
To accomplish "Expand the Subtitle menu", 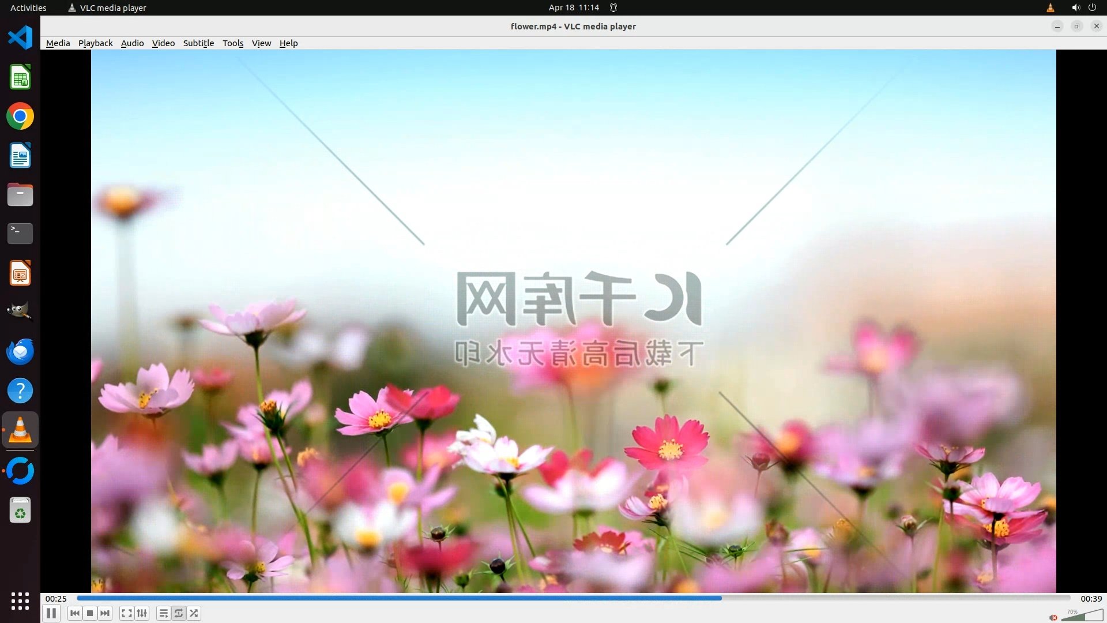I will click(x=198, y=43).
